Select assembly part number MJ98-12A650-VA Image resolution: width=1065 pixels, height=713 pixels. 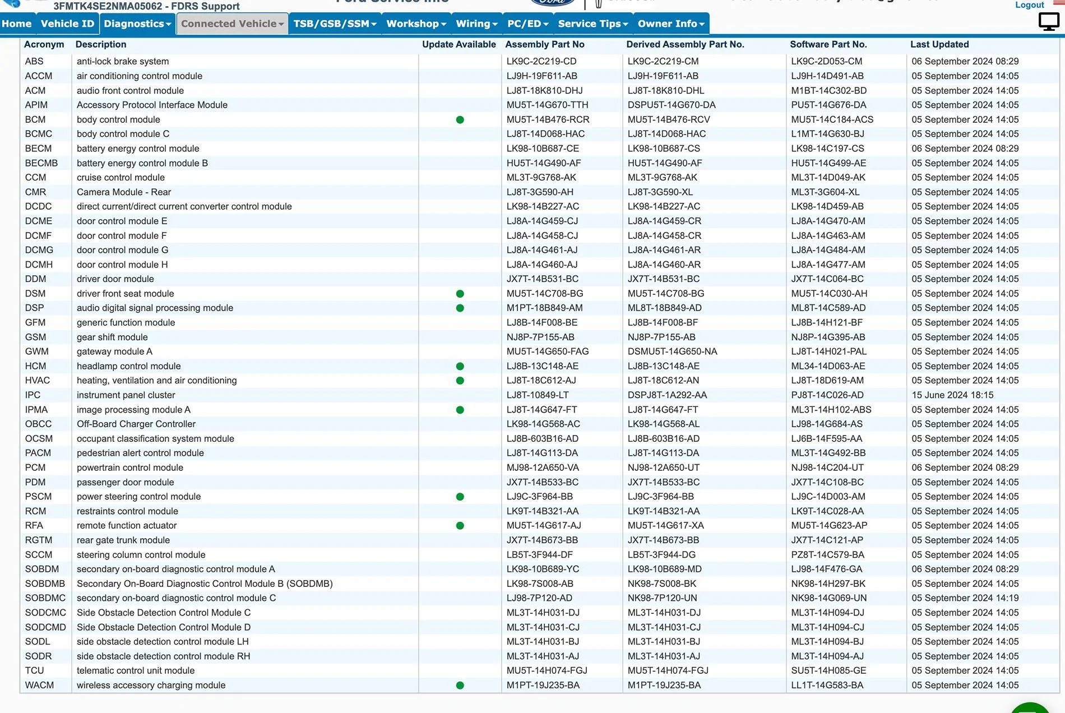(543, 467)
